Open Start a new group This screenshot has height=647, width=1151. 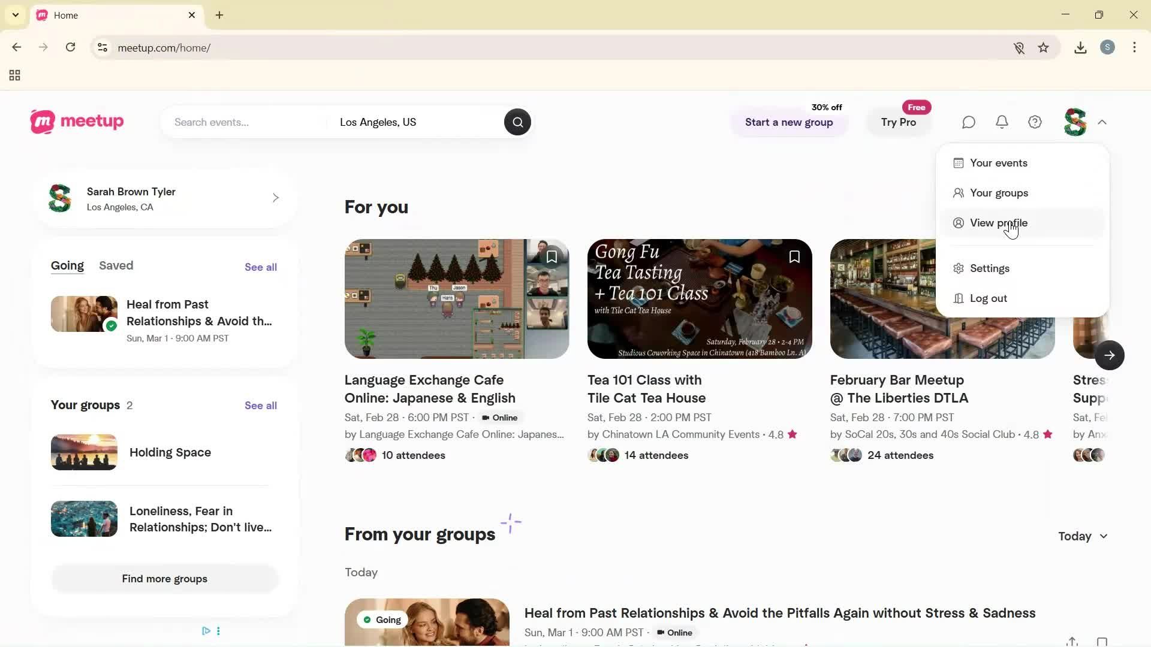789,122
